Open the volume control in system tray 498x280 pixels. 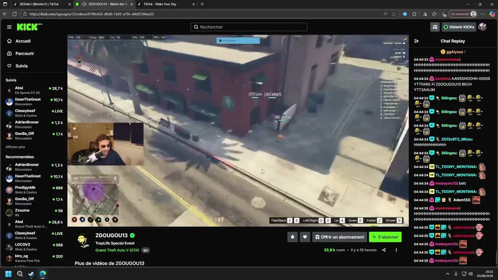[x=471, y=274]
